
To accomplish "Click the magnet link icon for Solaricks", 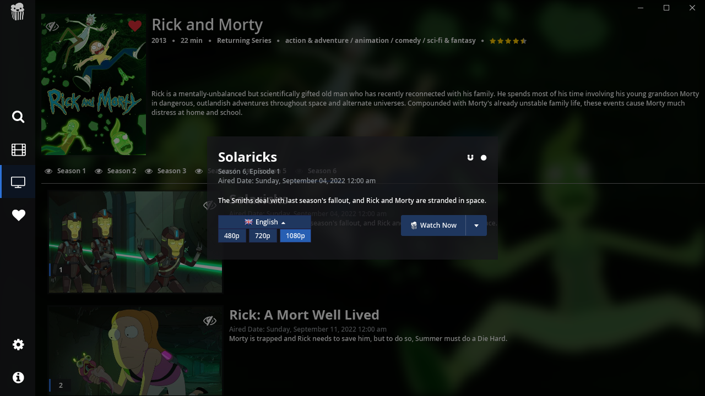I will tap(470, 158).
